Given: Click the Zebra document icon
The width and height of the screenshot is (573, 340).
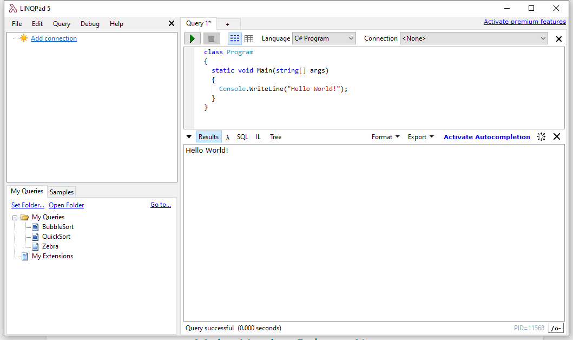Looking at the screenshot, I should click(x=35, y=247).
